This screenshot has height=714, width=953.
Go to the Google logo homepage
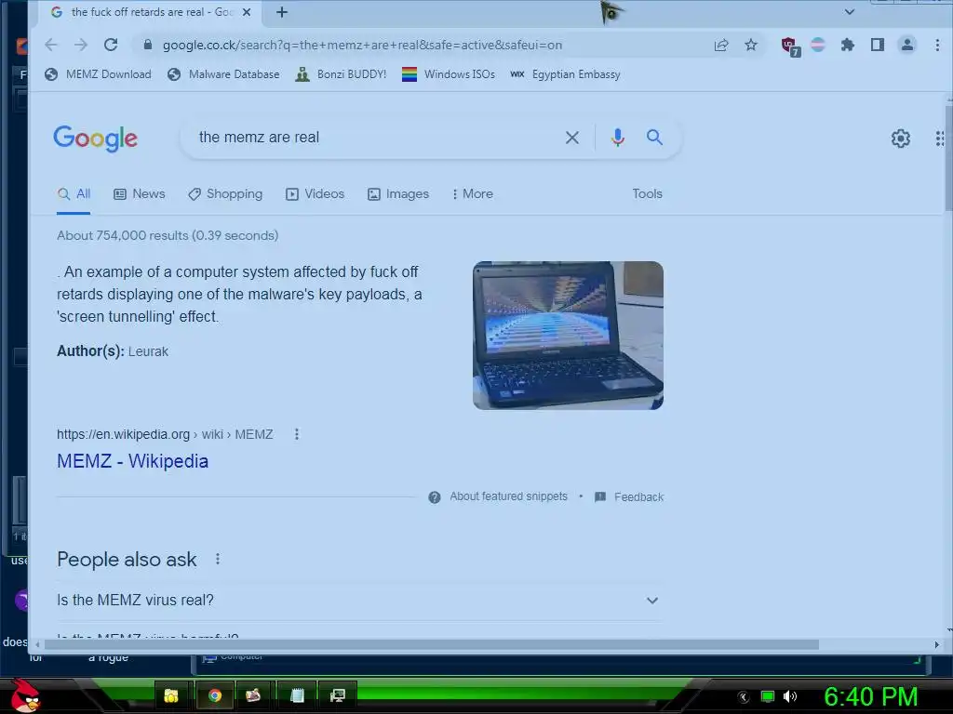pyautogui.click(x=96, y=139)
